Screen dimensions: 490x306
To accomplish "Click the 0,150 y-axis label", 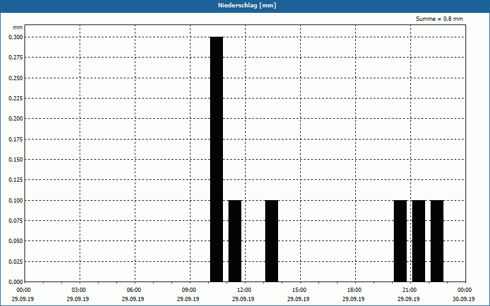I will click(x=16, y=160).
